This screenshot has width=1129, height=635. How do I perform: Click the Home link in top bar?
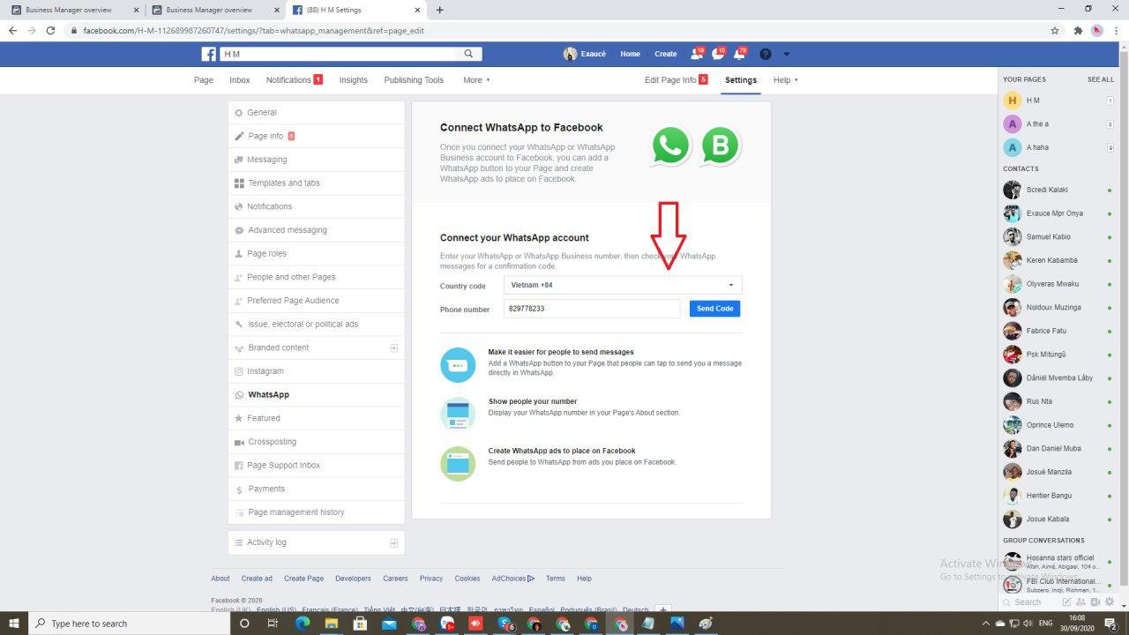click(630, 54)
